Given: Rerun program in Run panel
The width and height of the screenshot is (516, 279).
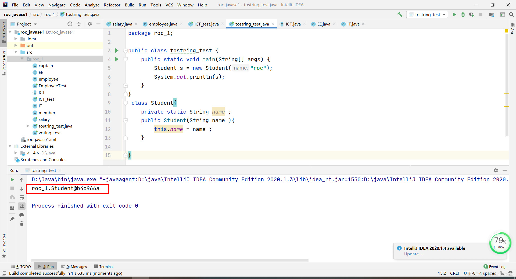Looking at the screenshot, I should click(12, 180).
